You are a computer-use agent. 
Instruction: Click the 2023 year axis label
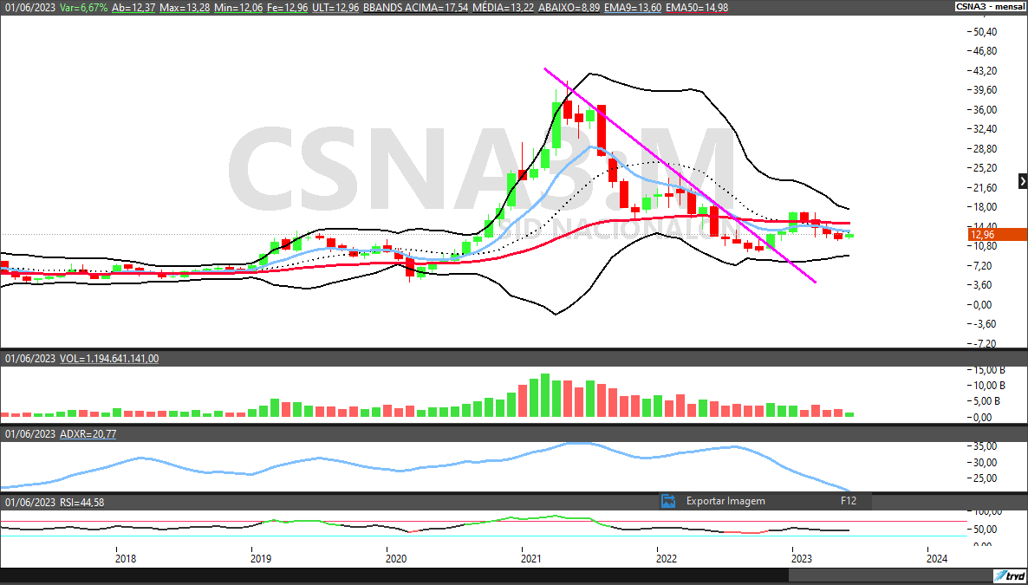(802, 558)
